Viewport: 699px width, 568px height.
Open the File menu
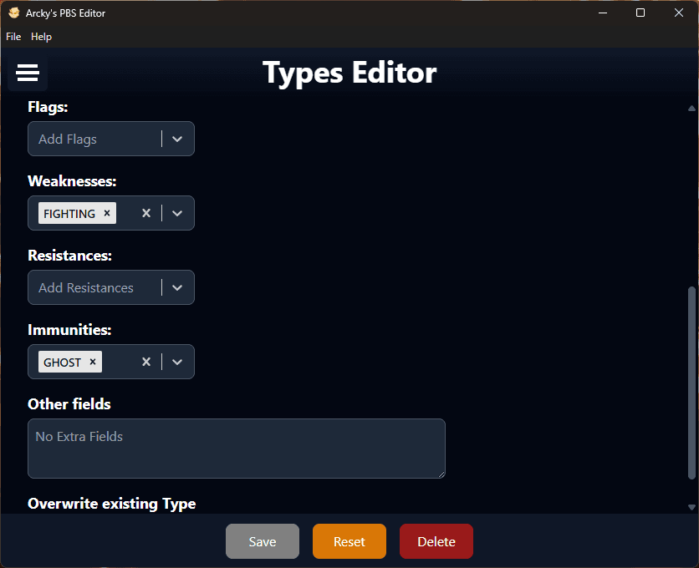pos(13,37)
